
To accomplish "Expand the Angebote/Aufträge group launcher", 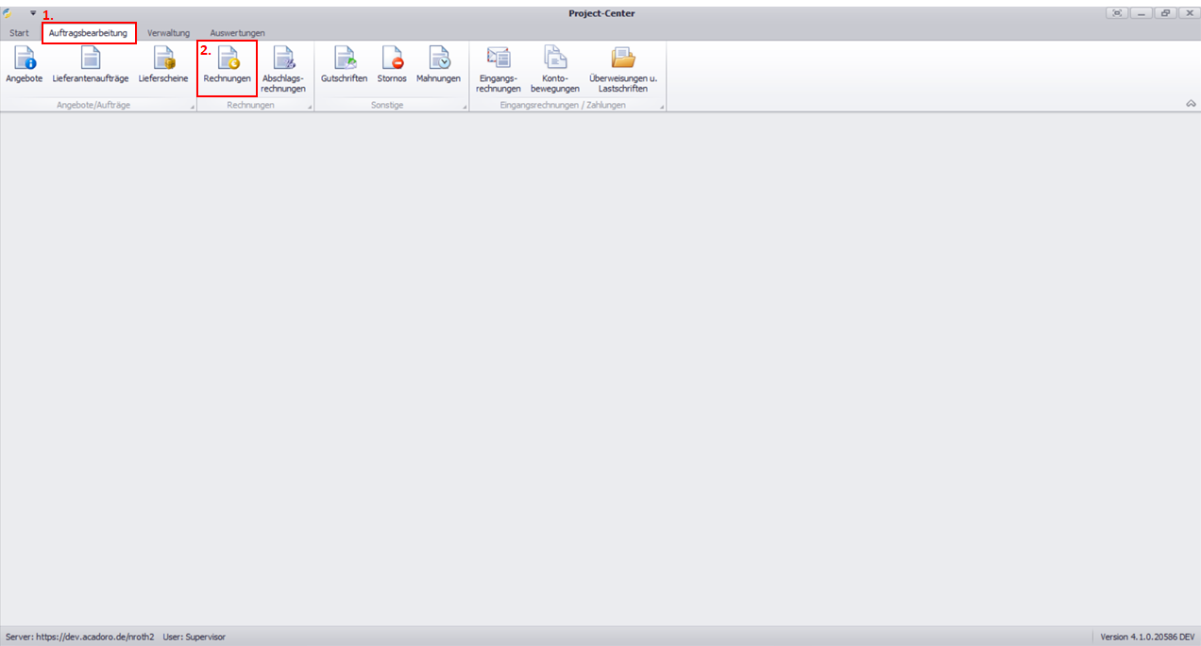I will click(192, 107).
